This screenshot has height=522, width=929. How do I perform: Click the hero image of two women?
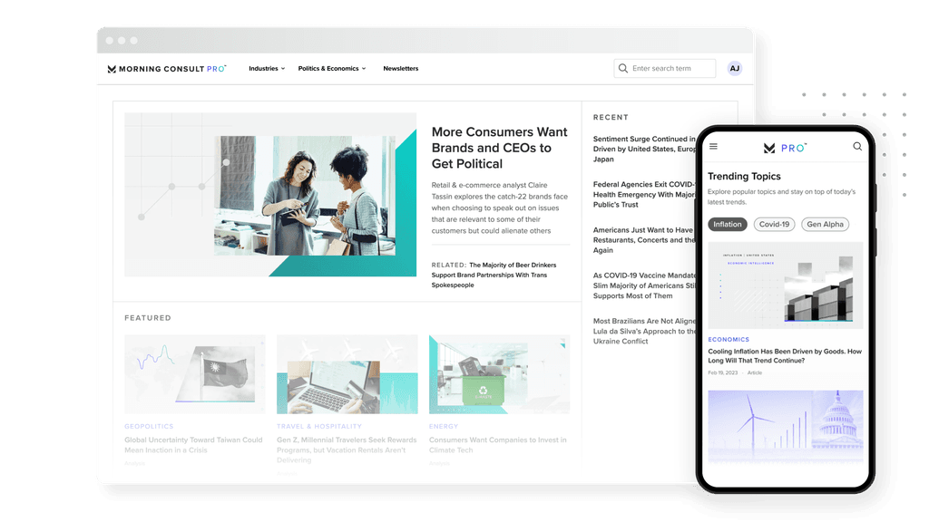[304, 195]
